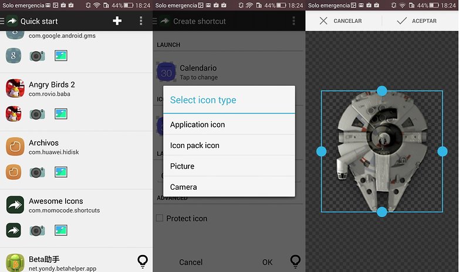Tap Calendario Tap to change entry
The image size is (459, 272).
229,72
